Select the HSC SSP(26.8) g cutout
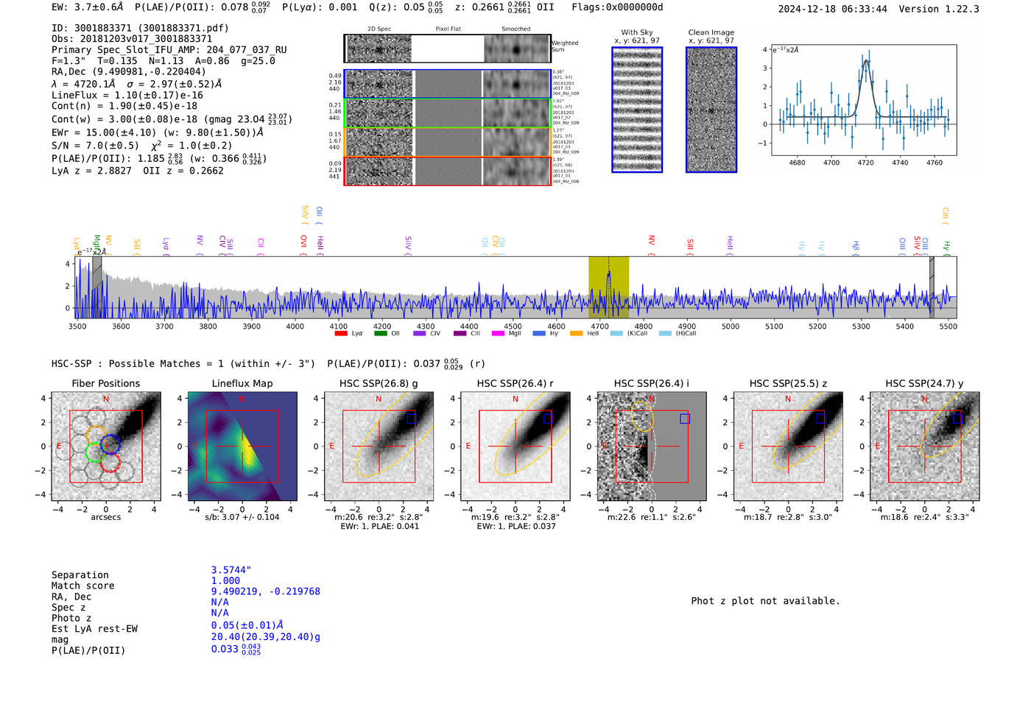 pos(379,446)
